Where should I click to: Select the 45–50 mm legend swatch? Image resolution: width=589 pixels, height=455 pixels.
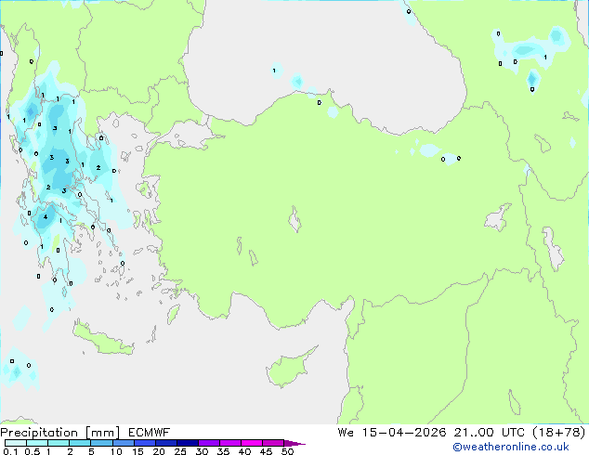[273, 443]
